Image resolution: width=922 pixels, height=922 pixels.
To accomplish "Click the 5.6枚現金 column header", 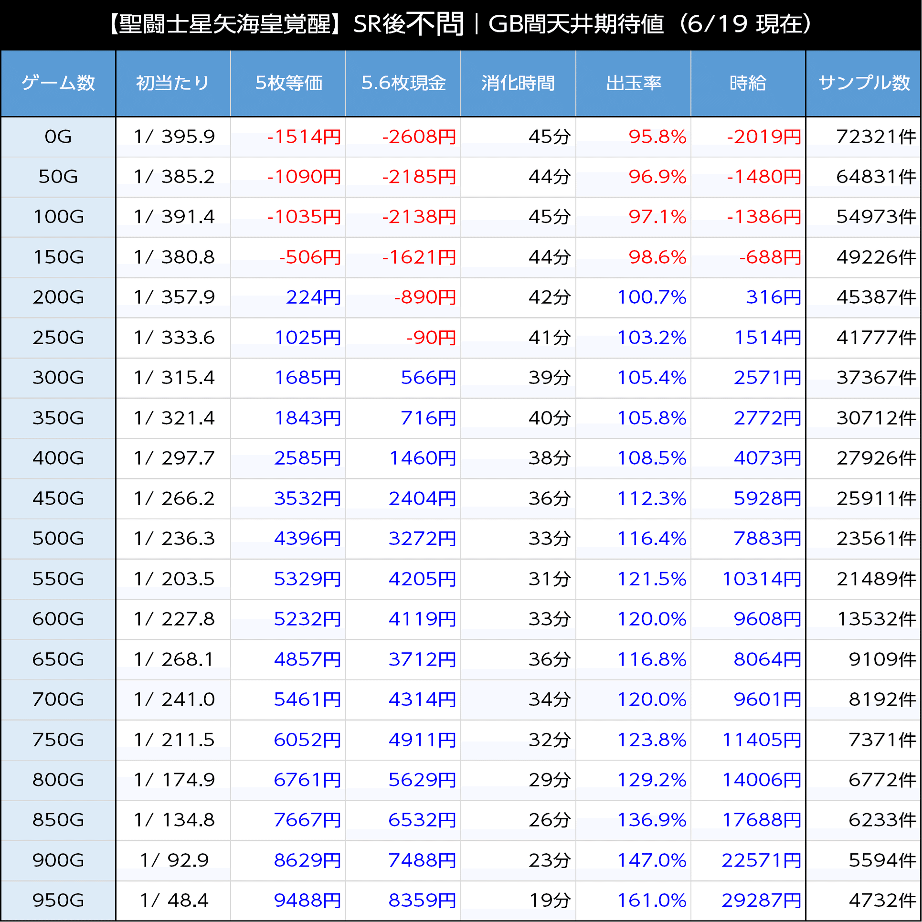I will tap(403, 83).
